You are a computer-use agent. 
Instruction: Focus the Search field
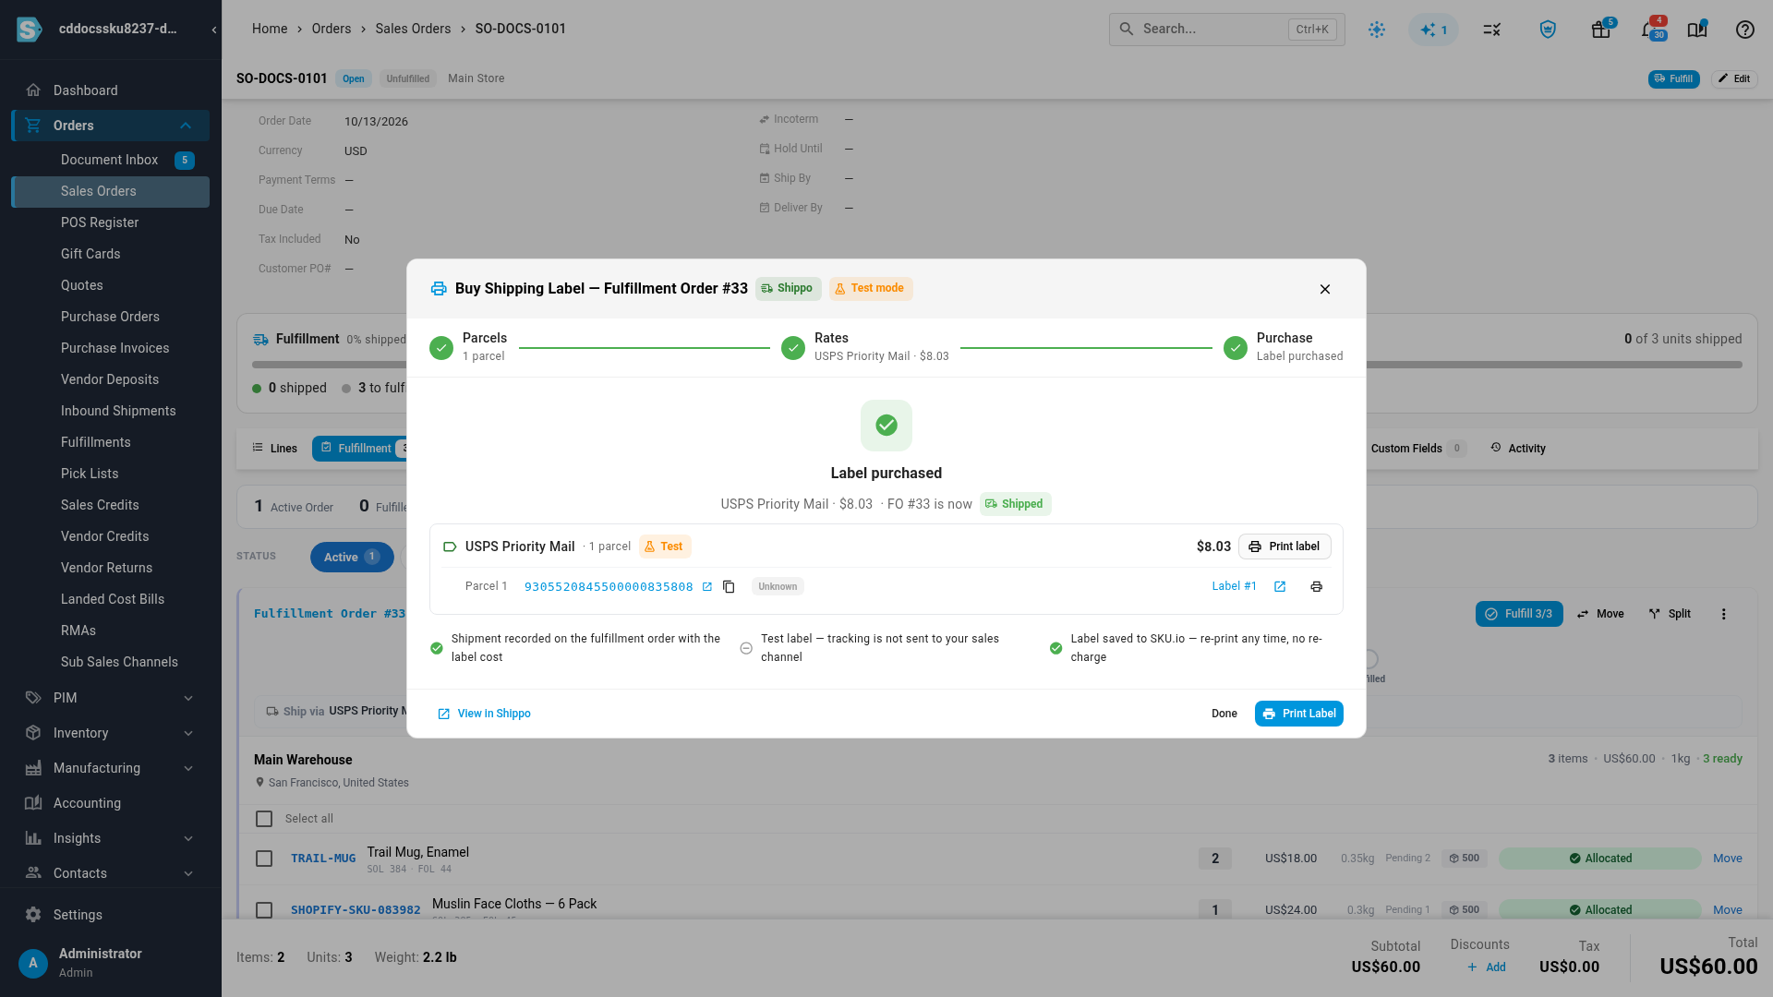[x=1226, y=30]
